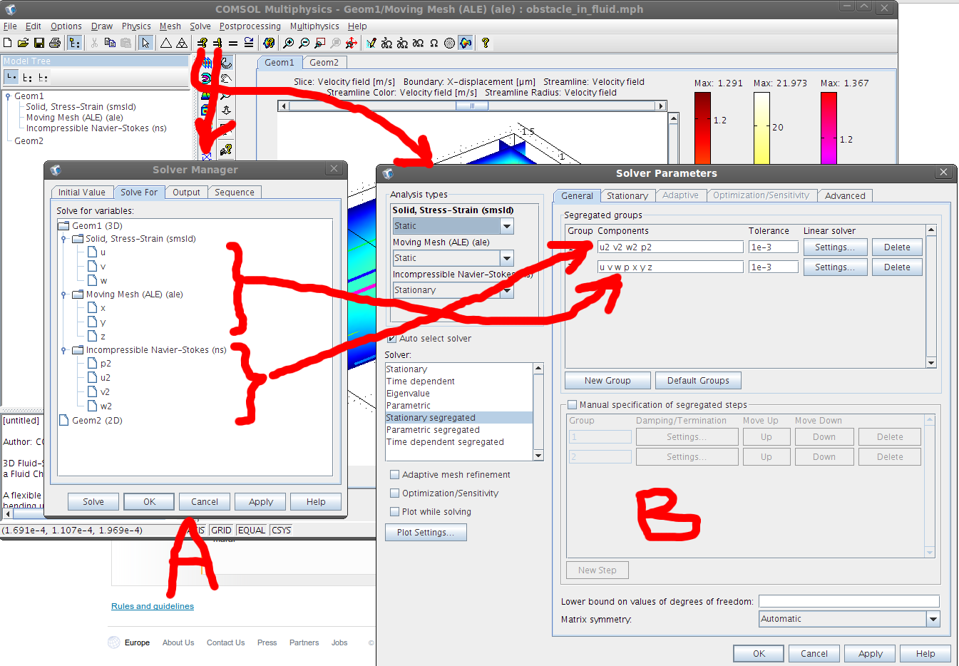The width and height of the screenshot is (959, 666).
Task: Click the Solve (equals sign) toolbar icon
Action: 232,43
